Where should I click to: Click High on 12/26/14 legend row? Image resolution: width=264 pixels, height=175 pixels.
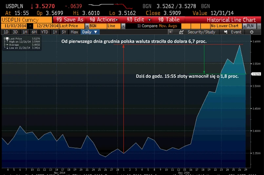pyautogui.click(x=23, y=42)
